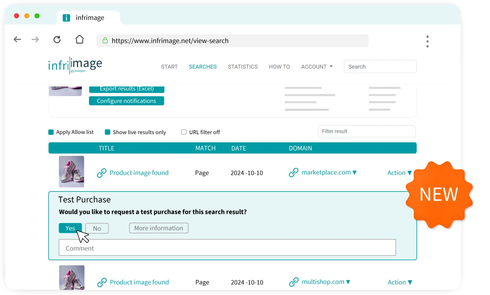The height and width of the screenshot is (295, 490).
Task: Open Action dropdown for marketplace.com row
Action: pos(400,173)
